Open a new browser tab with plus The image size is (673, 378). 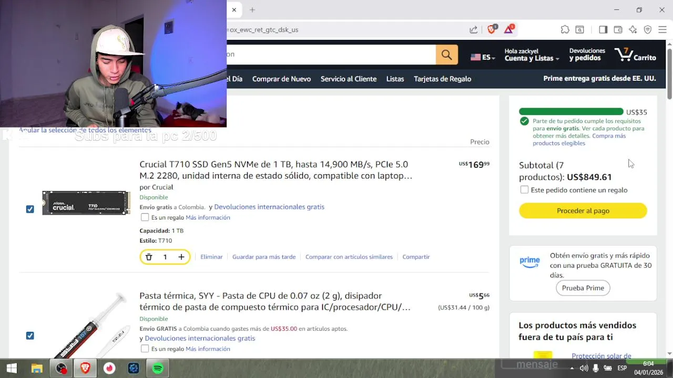[x=252, y=9]
